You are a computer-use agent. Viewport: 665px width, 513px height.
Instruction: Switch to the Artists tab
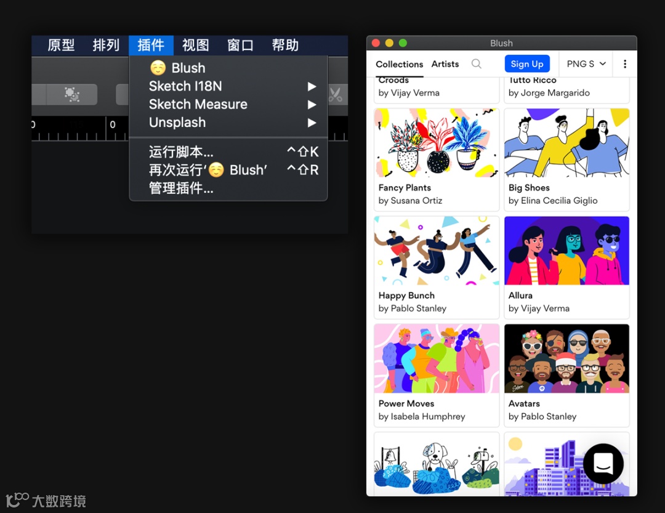(445, 64)
